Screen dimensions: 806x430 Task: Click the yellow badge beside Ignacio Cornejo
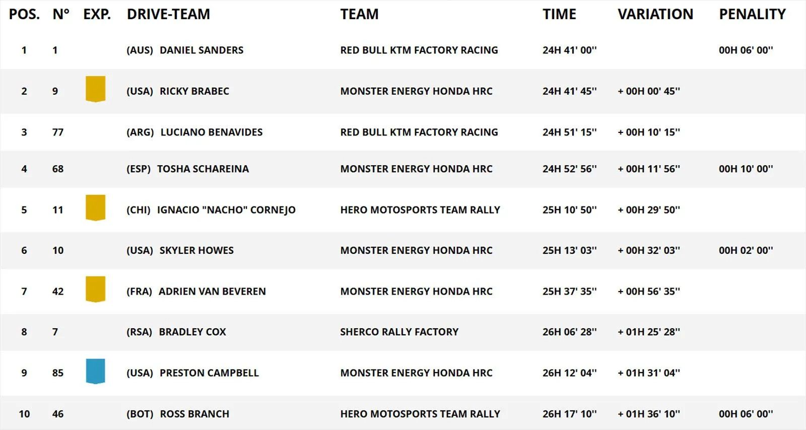95,208
